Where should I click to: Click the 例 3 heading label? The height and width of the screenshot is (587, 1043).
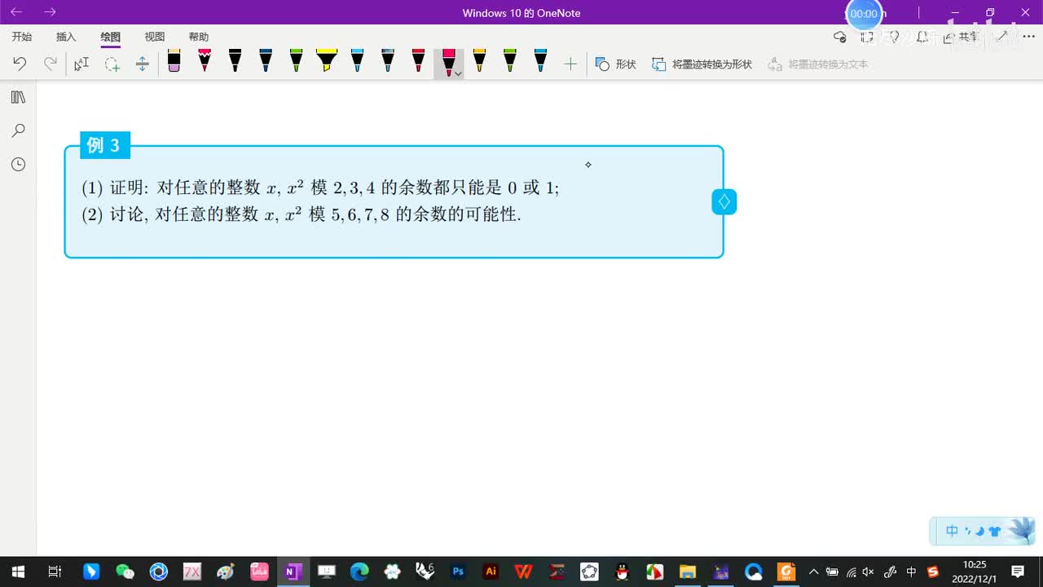point(104,145)
